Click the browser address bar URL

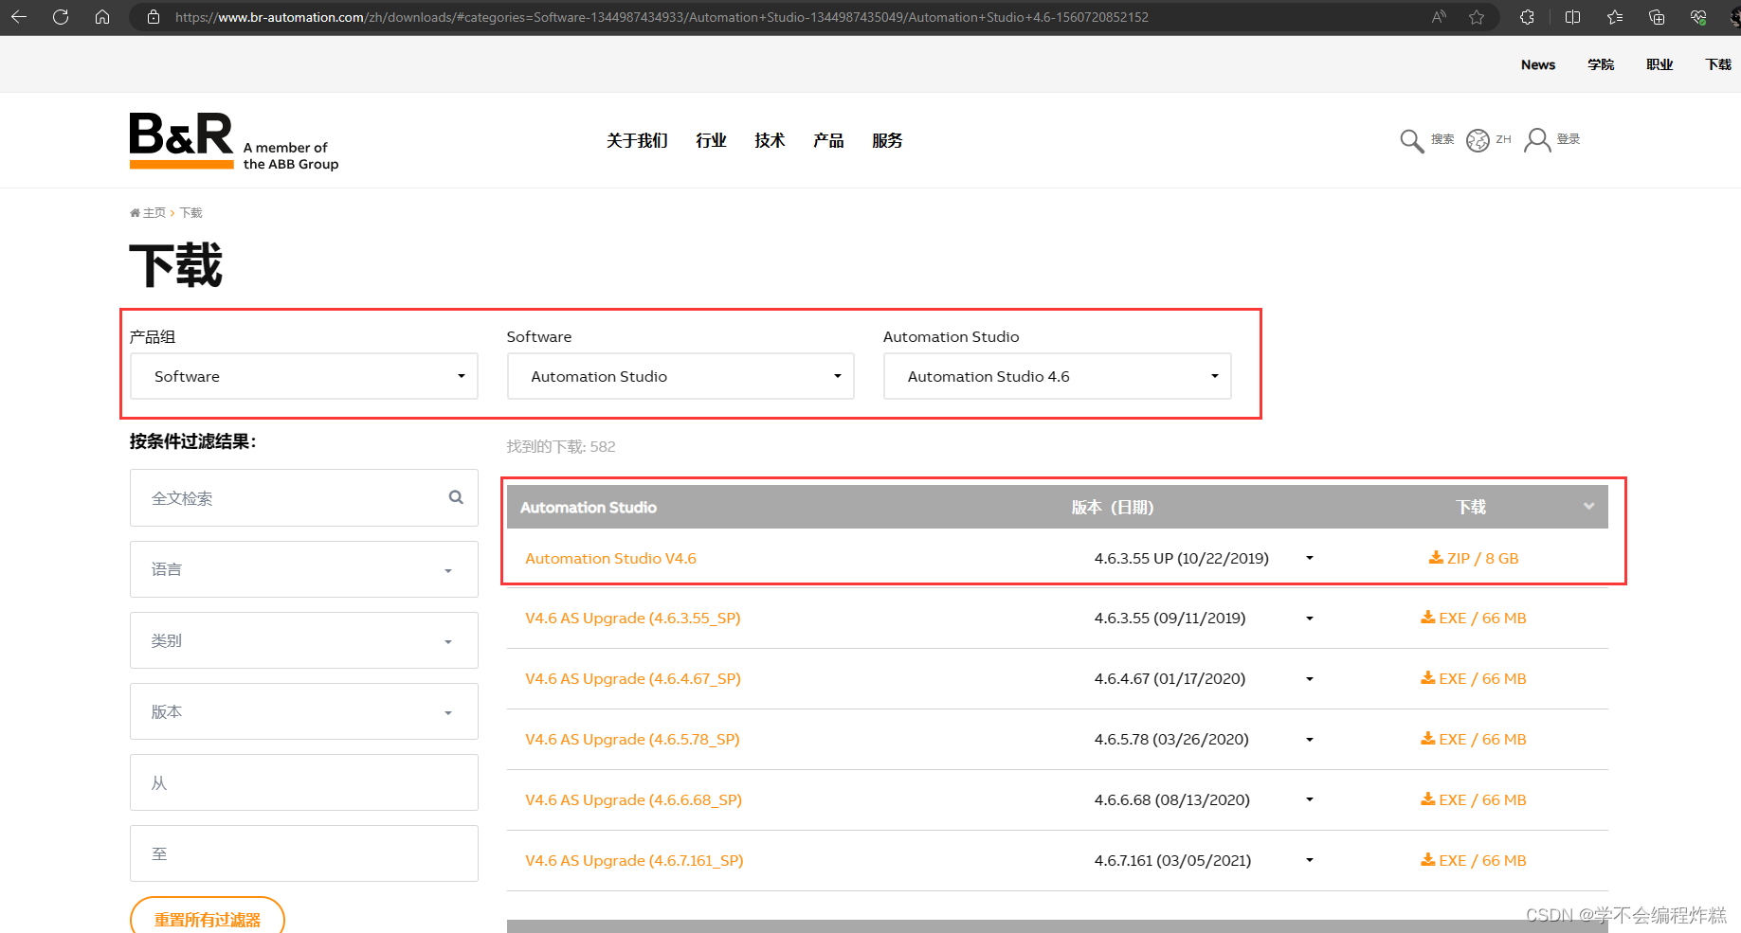[x=662, y=17]
